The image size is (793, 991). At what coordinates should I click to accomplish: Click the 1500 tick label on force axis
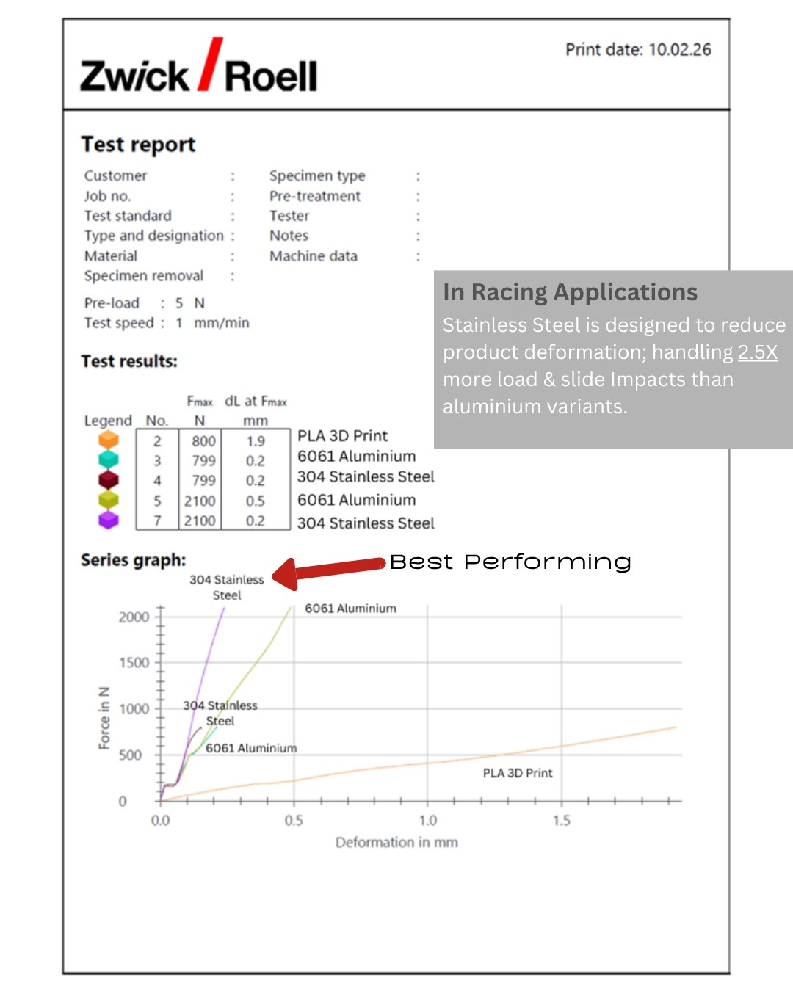[x=134, y=663]
